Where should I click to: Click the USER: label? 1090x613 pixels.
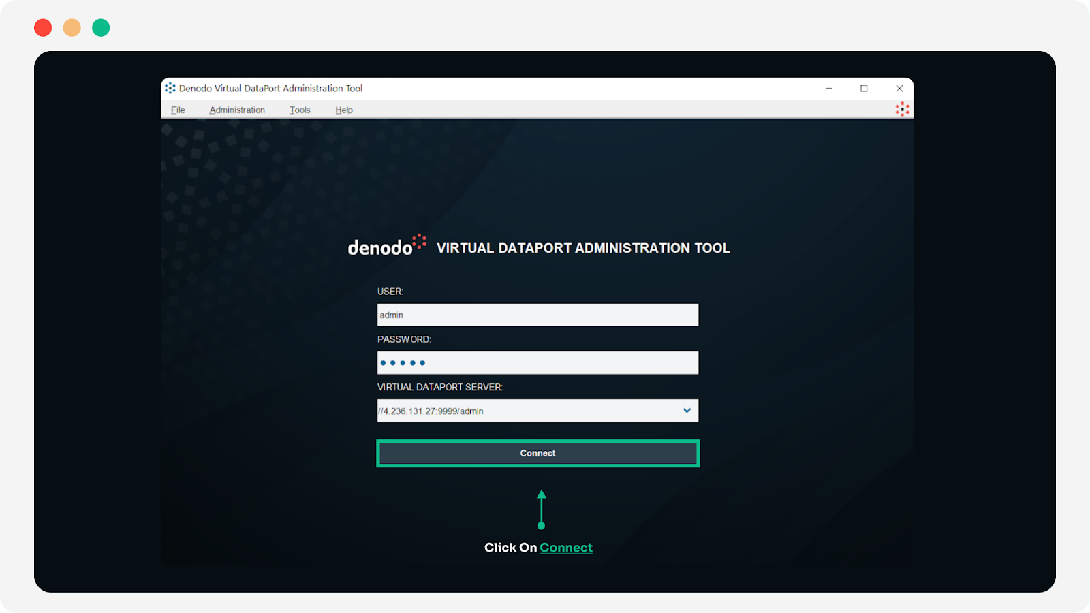(x=390, y=292)
